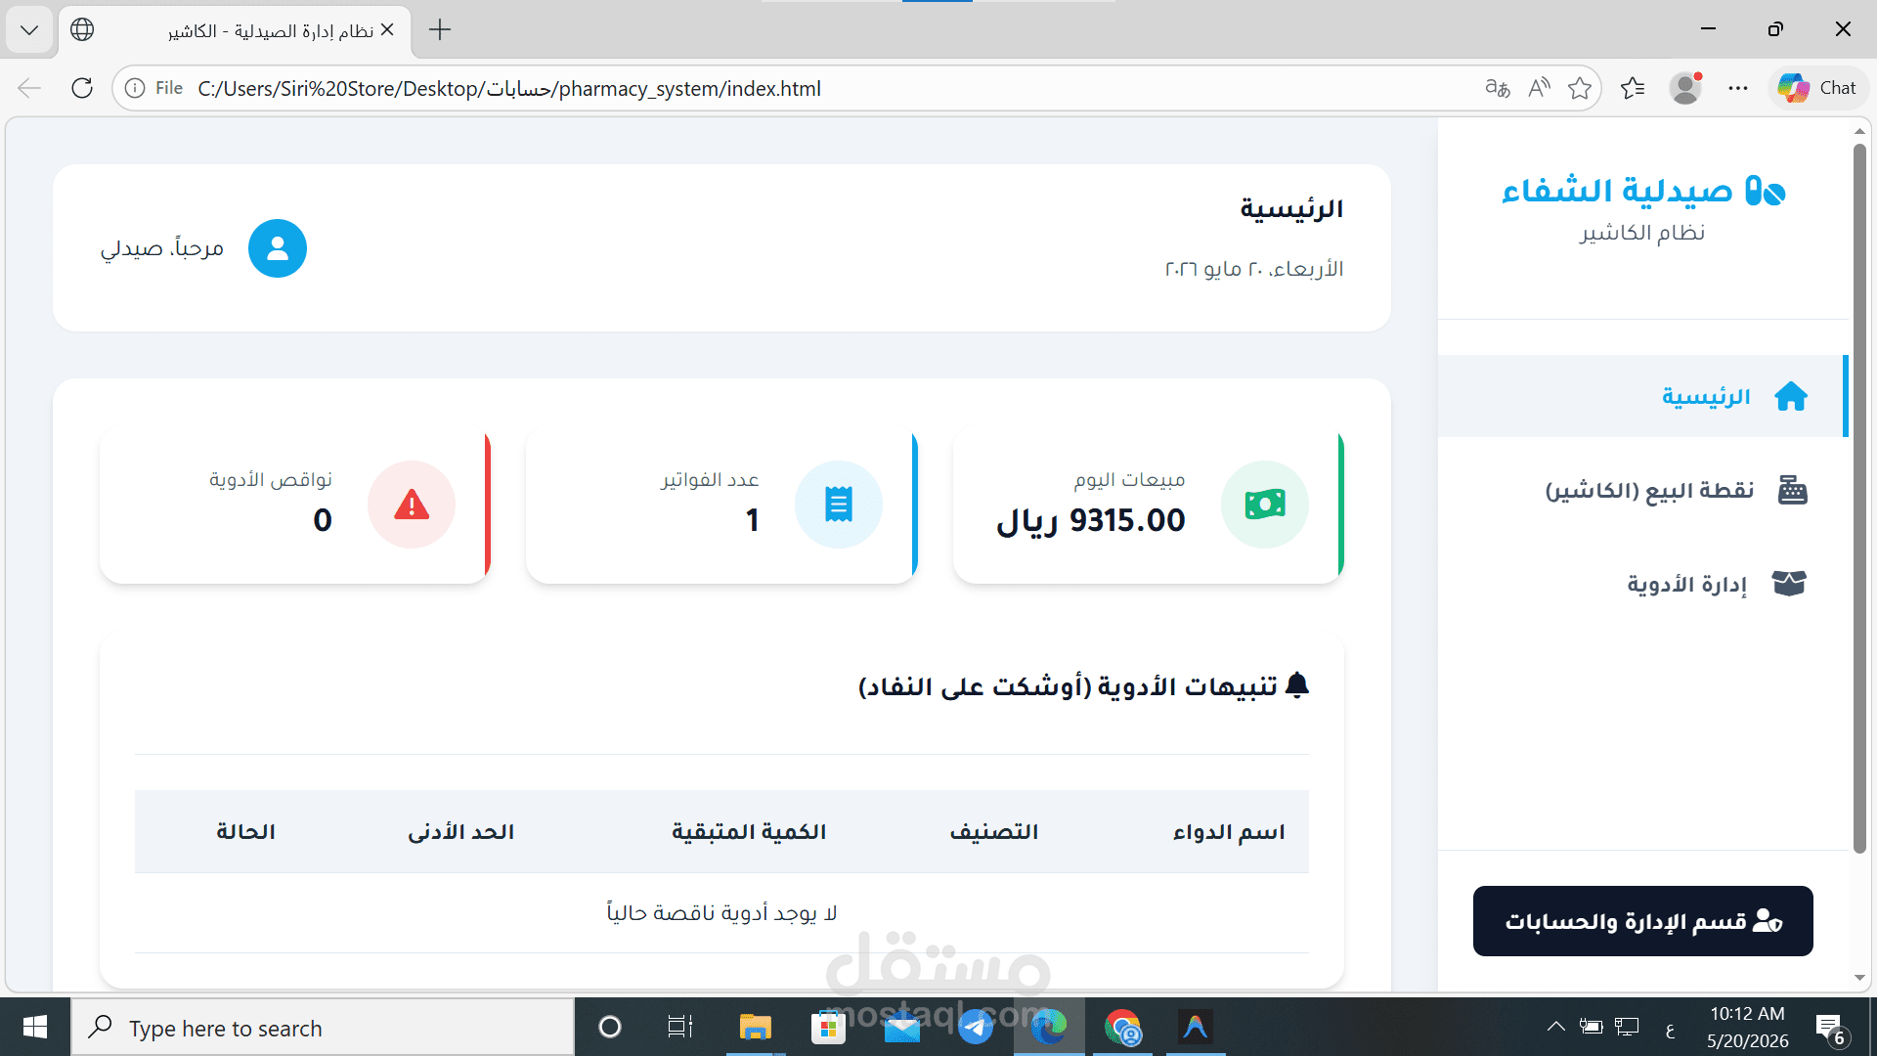
Task: Click قسم الإدارة والحسابات button
Action: click(x=1642, y=921)
